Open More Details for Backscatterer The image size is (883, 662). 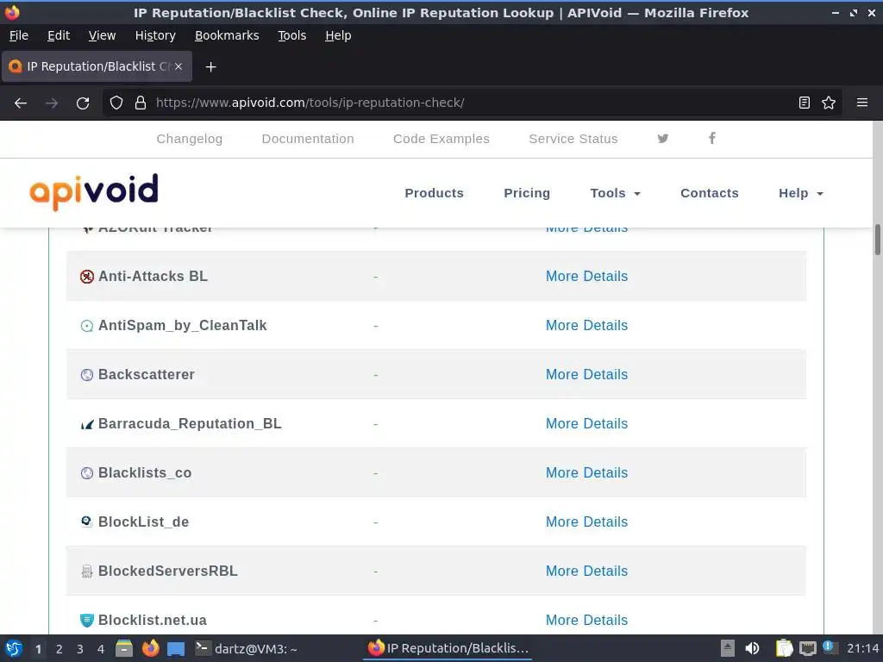click(586, 374)
